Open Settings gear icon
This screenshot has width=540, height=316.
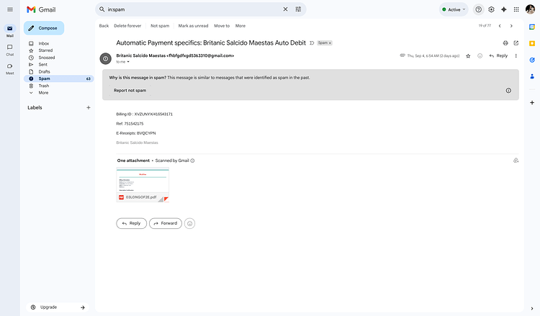[491, 9]
